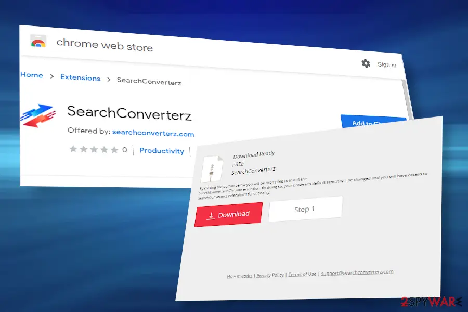
Task: Click the star rating icons
Action: (x=94, y=149)
